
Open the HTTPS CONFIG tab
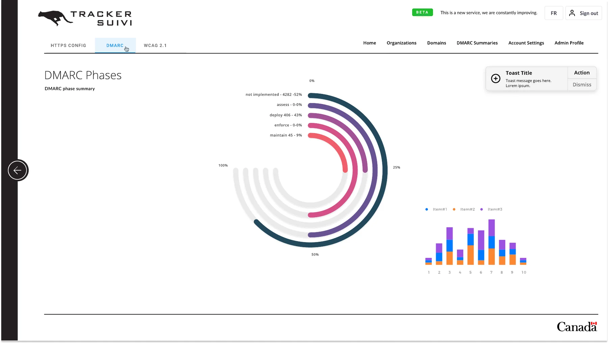tap(69, 45)
